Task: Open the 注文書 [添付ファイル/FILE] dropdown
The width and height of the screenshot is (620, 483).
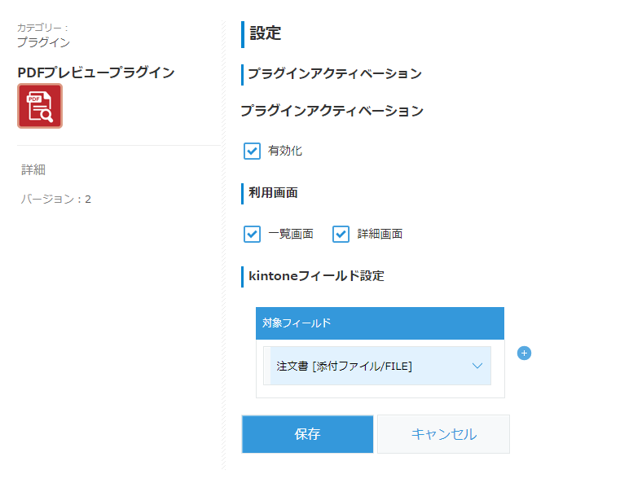Action: 377,366
